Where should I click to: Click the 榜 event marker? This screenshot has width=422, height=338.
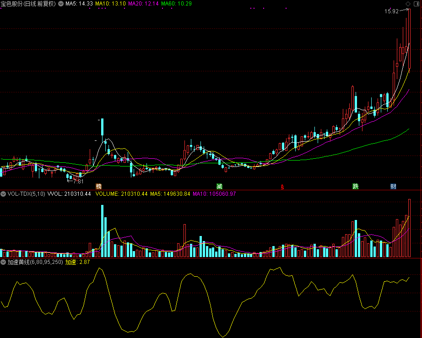[99, 186]
